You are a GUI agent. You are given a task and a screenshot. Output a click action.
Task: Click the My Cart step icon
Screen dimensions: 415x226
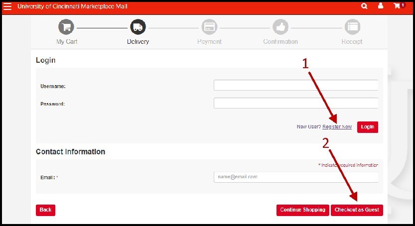(66, 27)
